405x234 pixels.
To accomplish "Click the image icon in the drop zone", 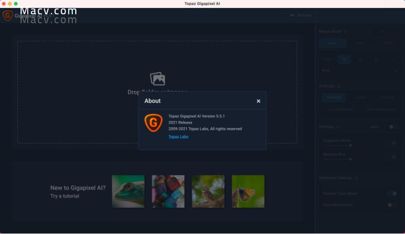I will (157, 79).
